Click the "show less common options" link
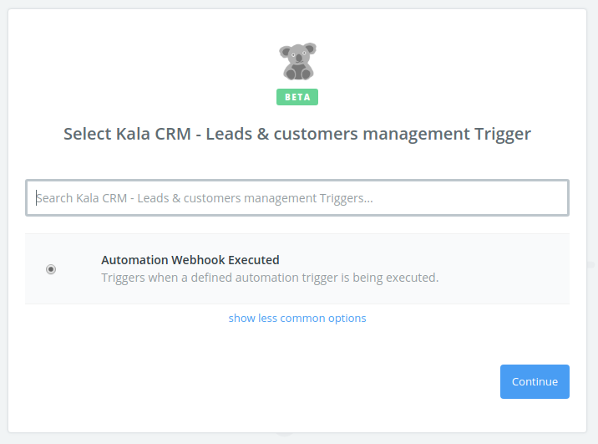Image resolution: width=598 pixels, height=444 pixels. click(x=297, y=318)
